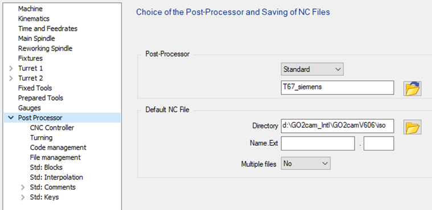Click the file extension input field

(378, 144)
